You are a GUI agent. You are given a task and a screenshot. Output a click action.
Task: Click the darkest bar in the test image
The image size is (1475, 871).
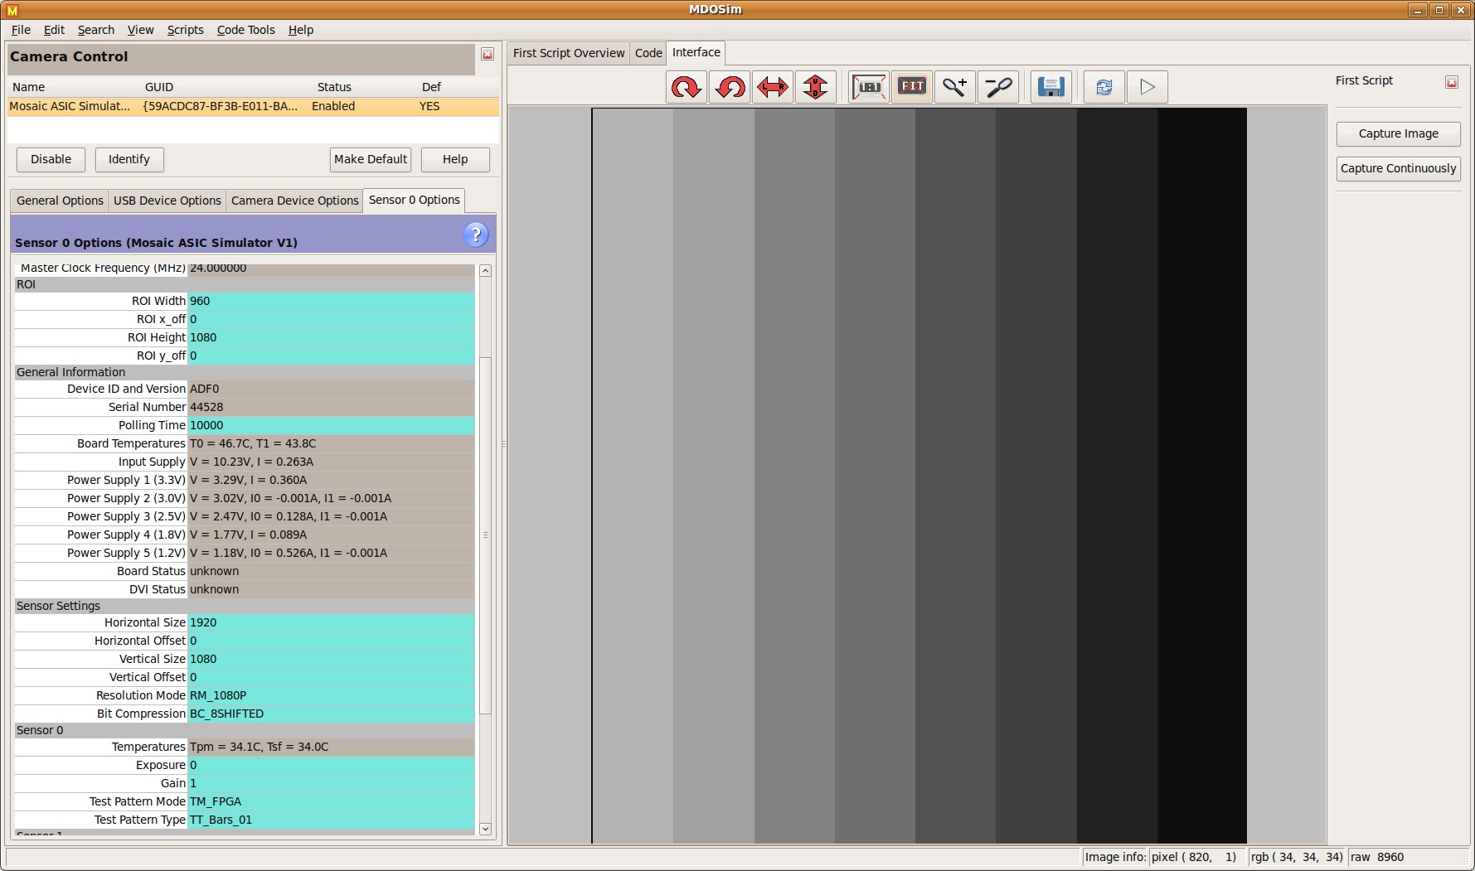click(x=1201, y=476)
